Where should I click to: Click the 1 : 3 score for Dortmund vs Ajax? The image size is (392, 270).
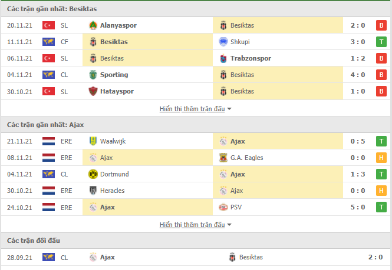358,174
